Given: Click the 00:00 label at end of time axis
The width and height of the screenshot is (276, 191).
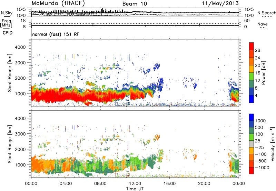Looking at the screenshot, I should 239,184.
